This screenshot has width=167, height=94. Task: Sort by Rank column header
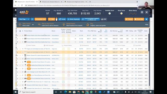click(x=81, y=31)
